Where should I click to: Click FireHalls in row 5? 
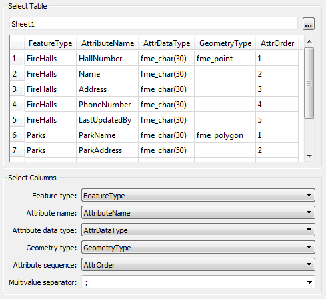50,120
